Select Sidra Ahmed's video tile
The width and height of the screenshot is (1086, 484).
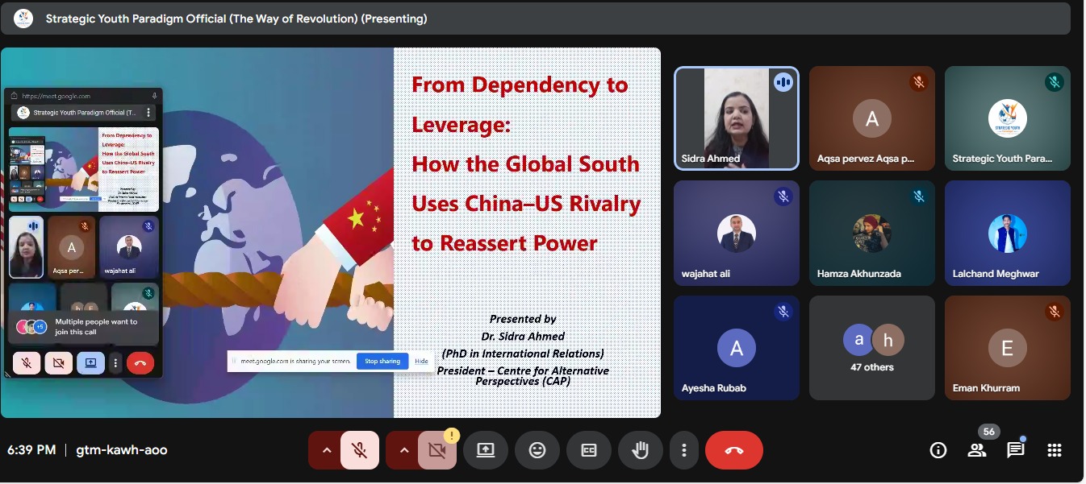737,118
